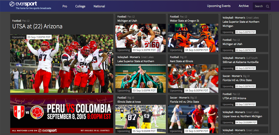Click the tagline 'The home for live sports broadcasts'
Image resolution: width=279 pixels, height=135 pixels.
[x=34, y=8]
